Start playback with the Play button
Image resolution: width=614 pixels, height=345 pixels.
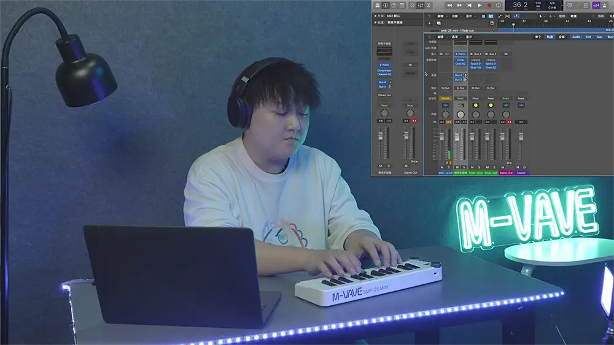(x=480, y=6)
